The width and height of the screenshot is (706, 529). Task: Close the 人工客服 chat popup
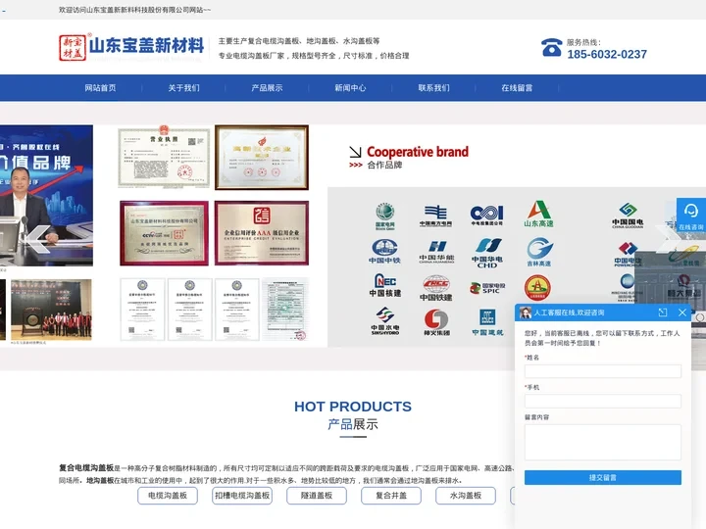pyautogui.click(x=682, y=313)
